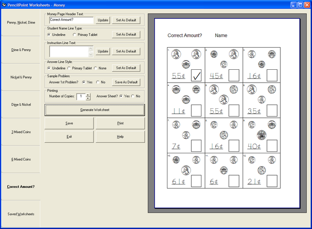Select Primary Tablet for Student Name Line
Viewport: 312px width, 229px height.
tap(75, 34)
